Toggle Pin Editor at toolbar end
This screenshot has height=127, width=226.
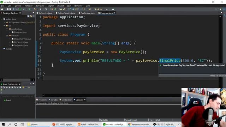(x=113, y=9)
